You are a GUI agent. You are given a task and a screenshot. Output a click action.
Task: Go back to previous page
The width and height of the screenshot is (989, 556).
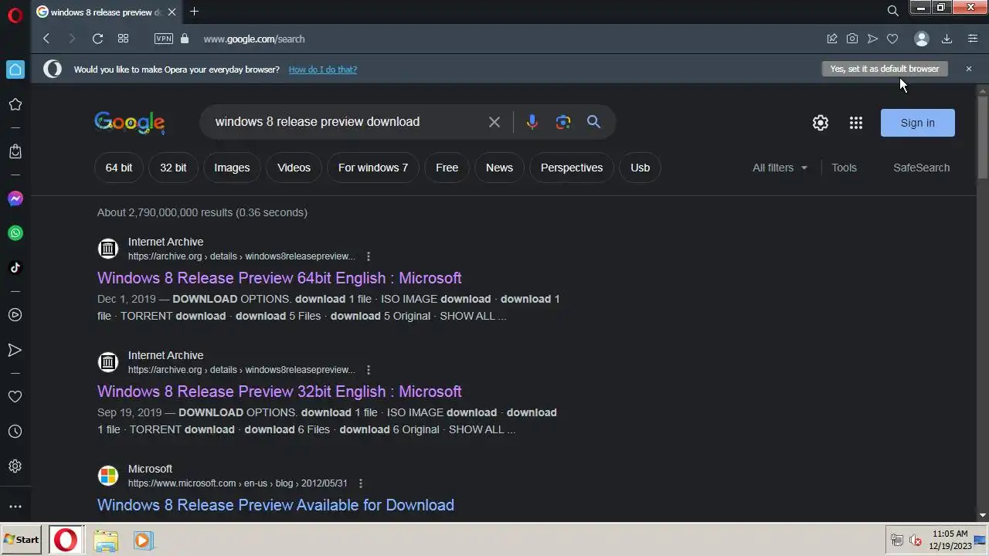(46, 39)
